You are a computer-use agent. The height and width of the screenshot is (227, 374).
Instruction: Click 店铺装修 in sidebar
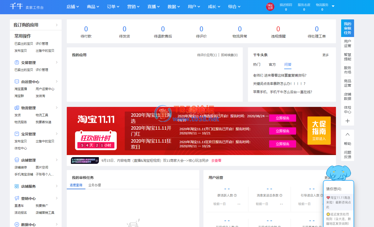[21, 167]
